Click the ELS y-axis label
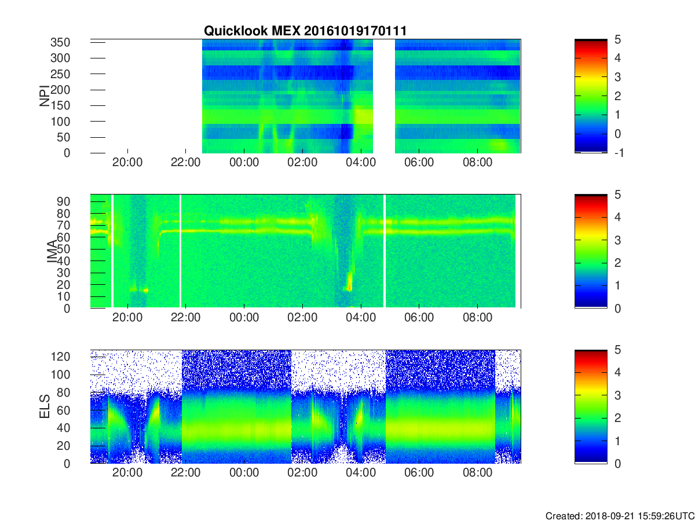The image size is (695, 521). (x=44, y=406)
